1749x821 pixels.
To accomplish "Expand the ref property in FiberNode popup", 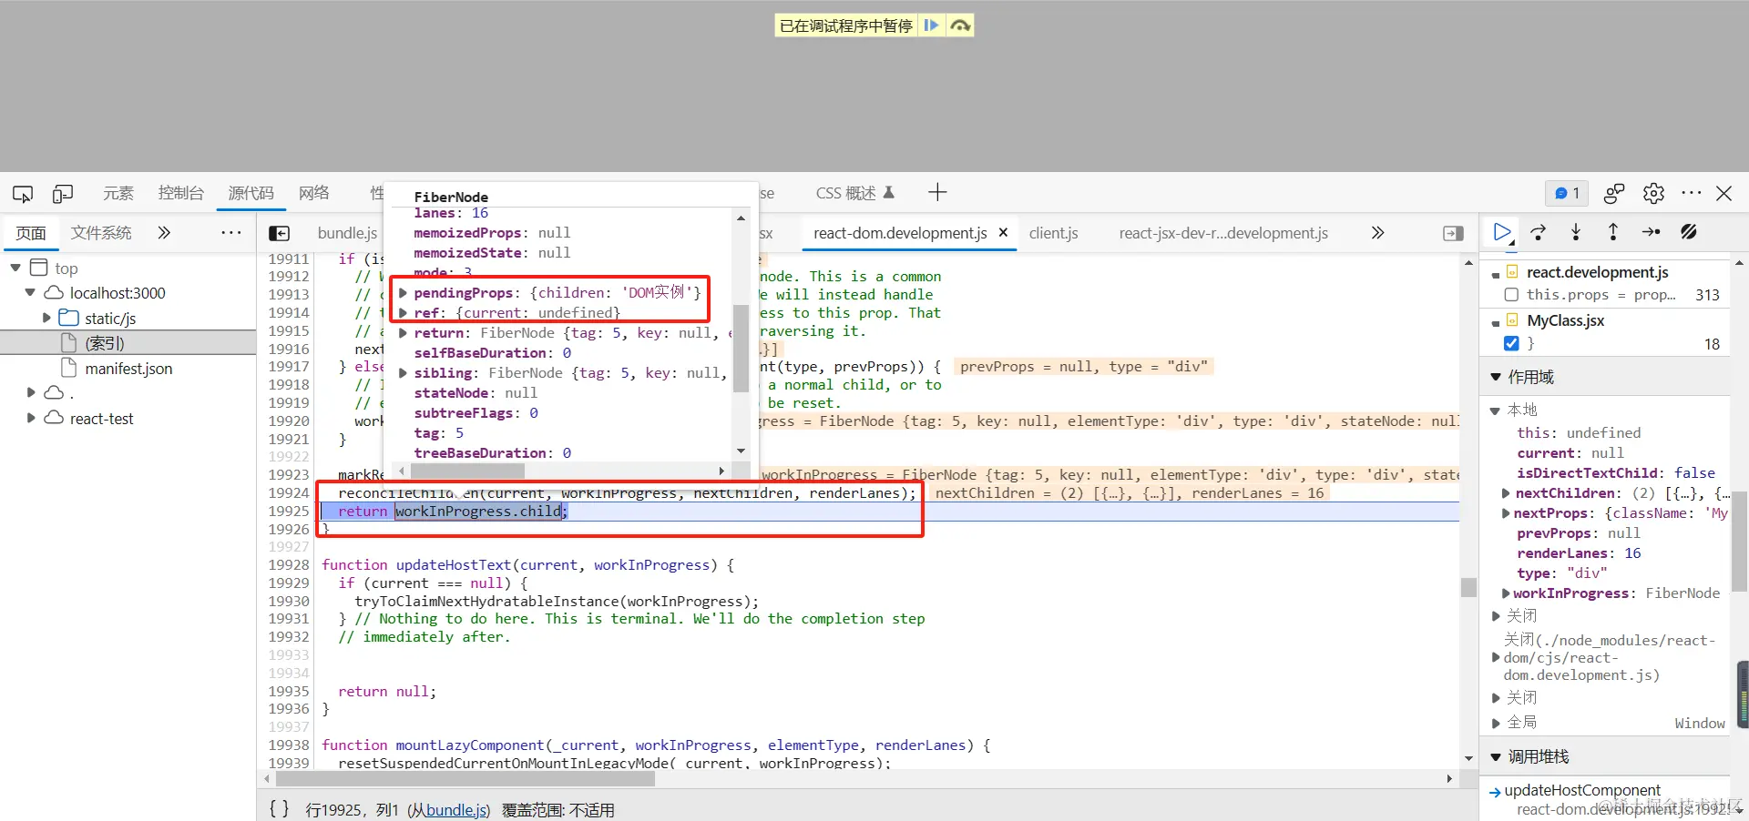I will [403, 313].
